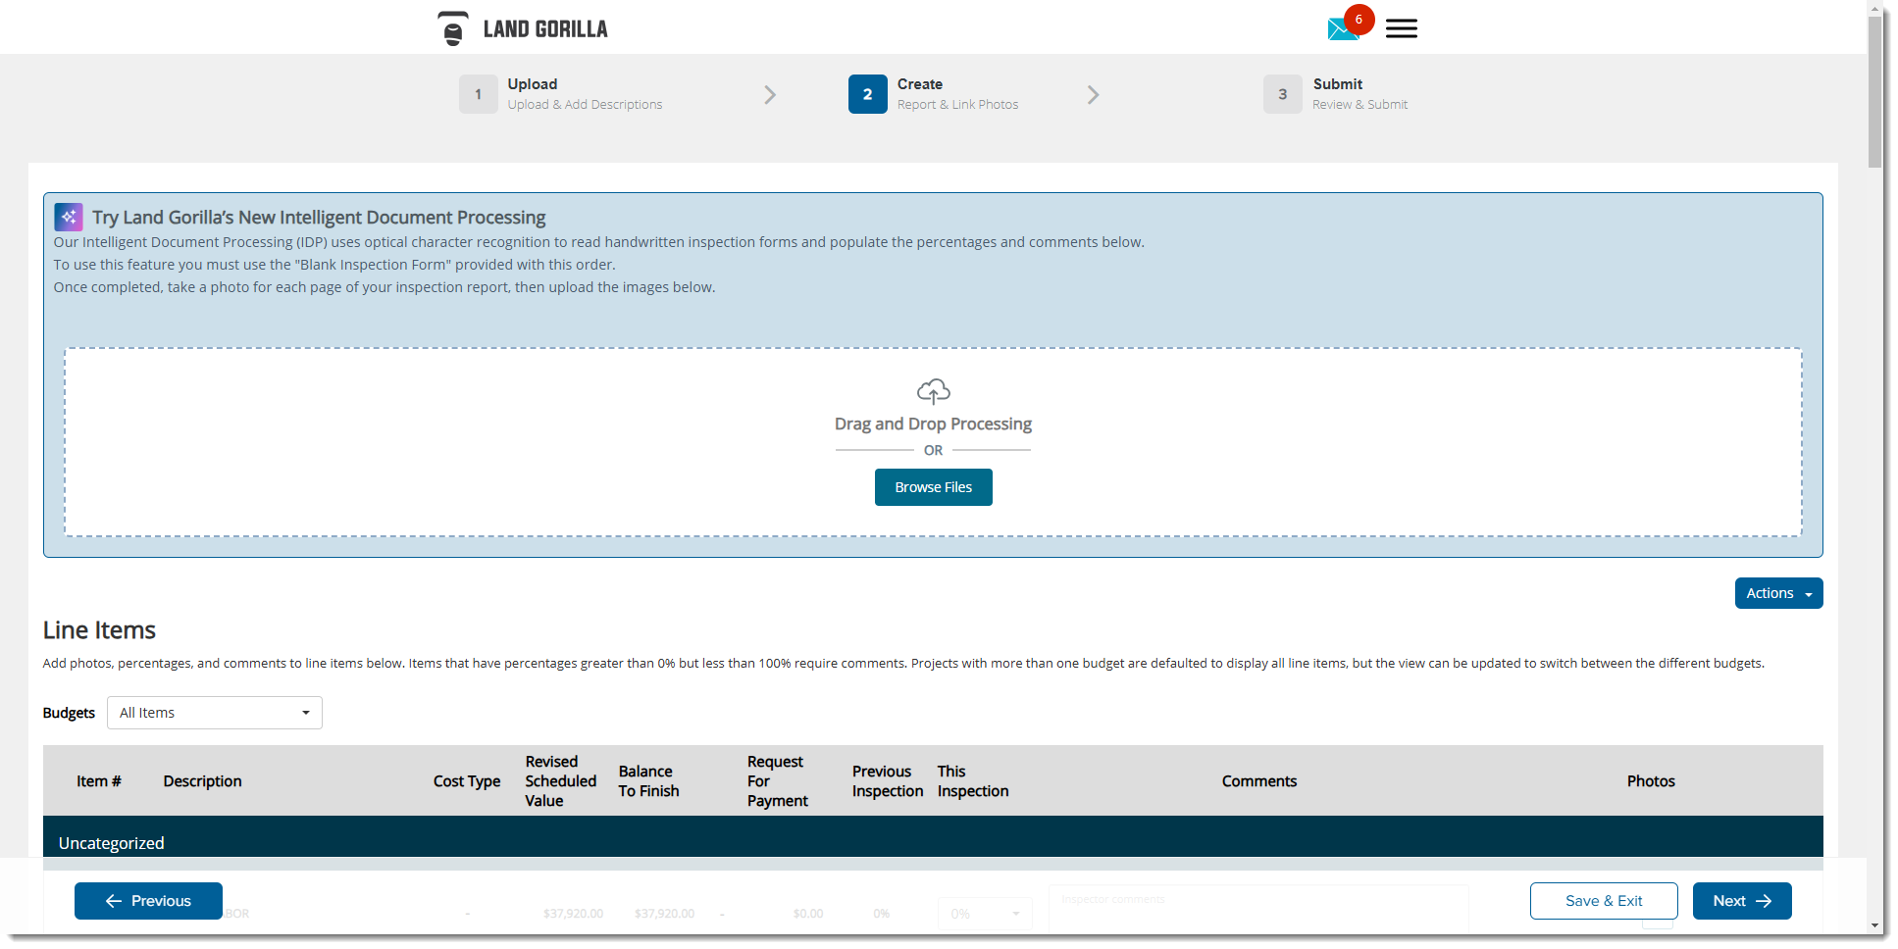The height and width of the screenshot is (949, 1898).
Task: Click the chevron after Create step
Action: tap(1093, 95)
